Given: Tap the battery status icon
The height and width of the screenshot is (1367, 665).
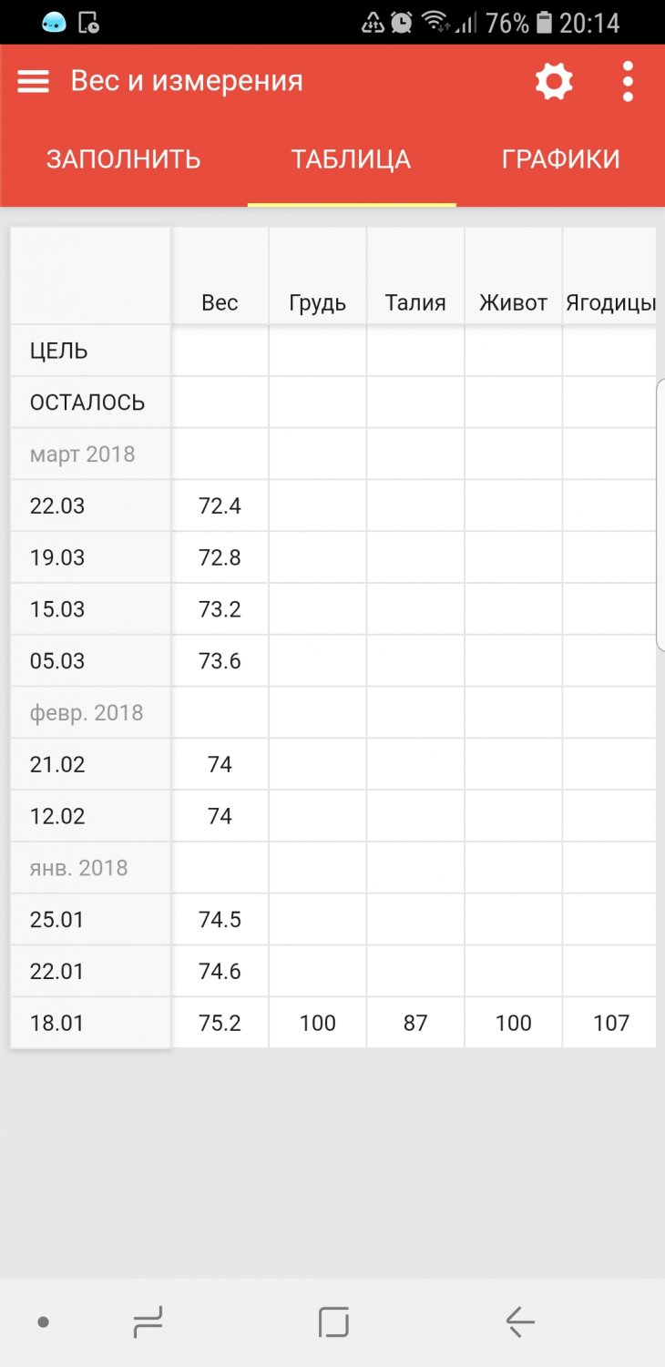Looking at the screenshot, I should (544, 23).
